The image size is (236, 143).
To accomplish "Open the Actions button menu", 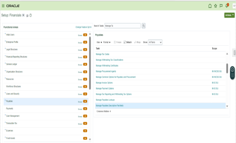I will (x=230, y=15).
